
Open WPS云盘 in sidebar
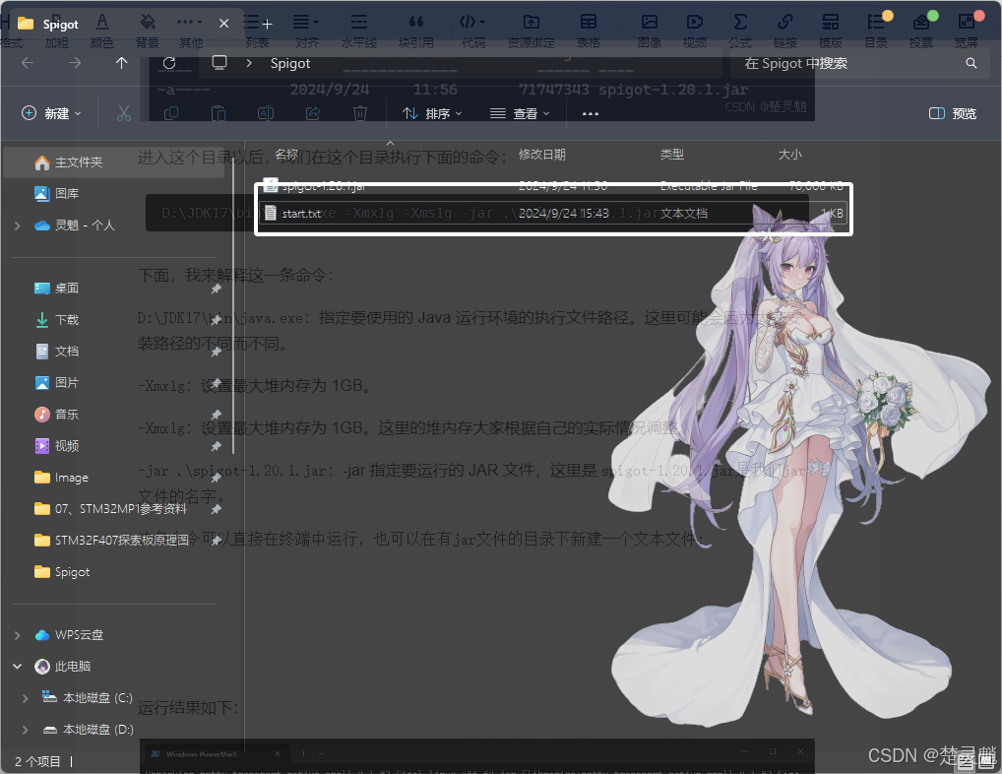pos(69,635)
